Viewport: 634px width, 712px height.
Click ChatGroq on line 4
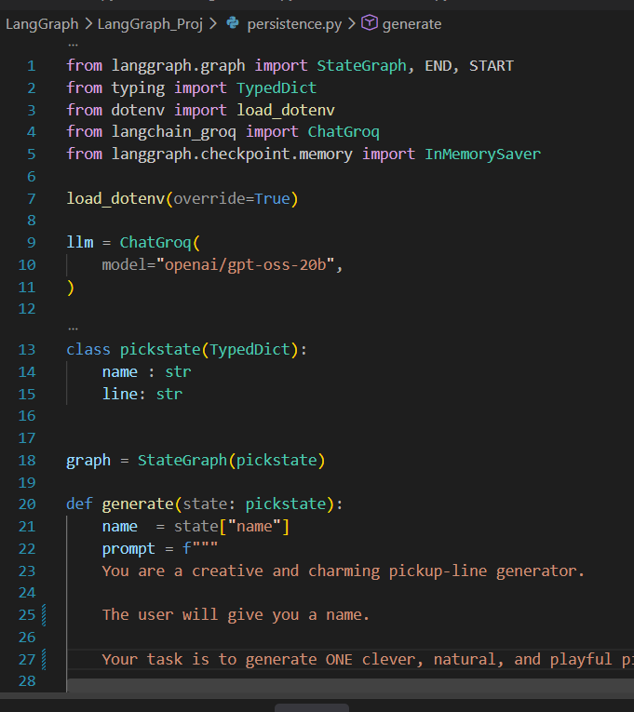point(344,132)
